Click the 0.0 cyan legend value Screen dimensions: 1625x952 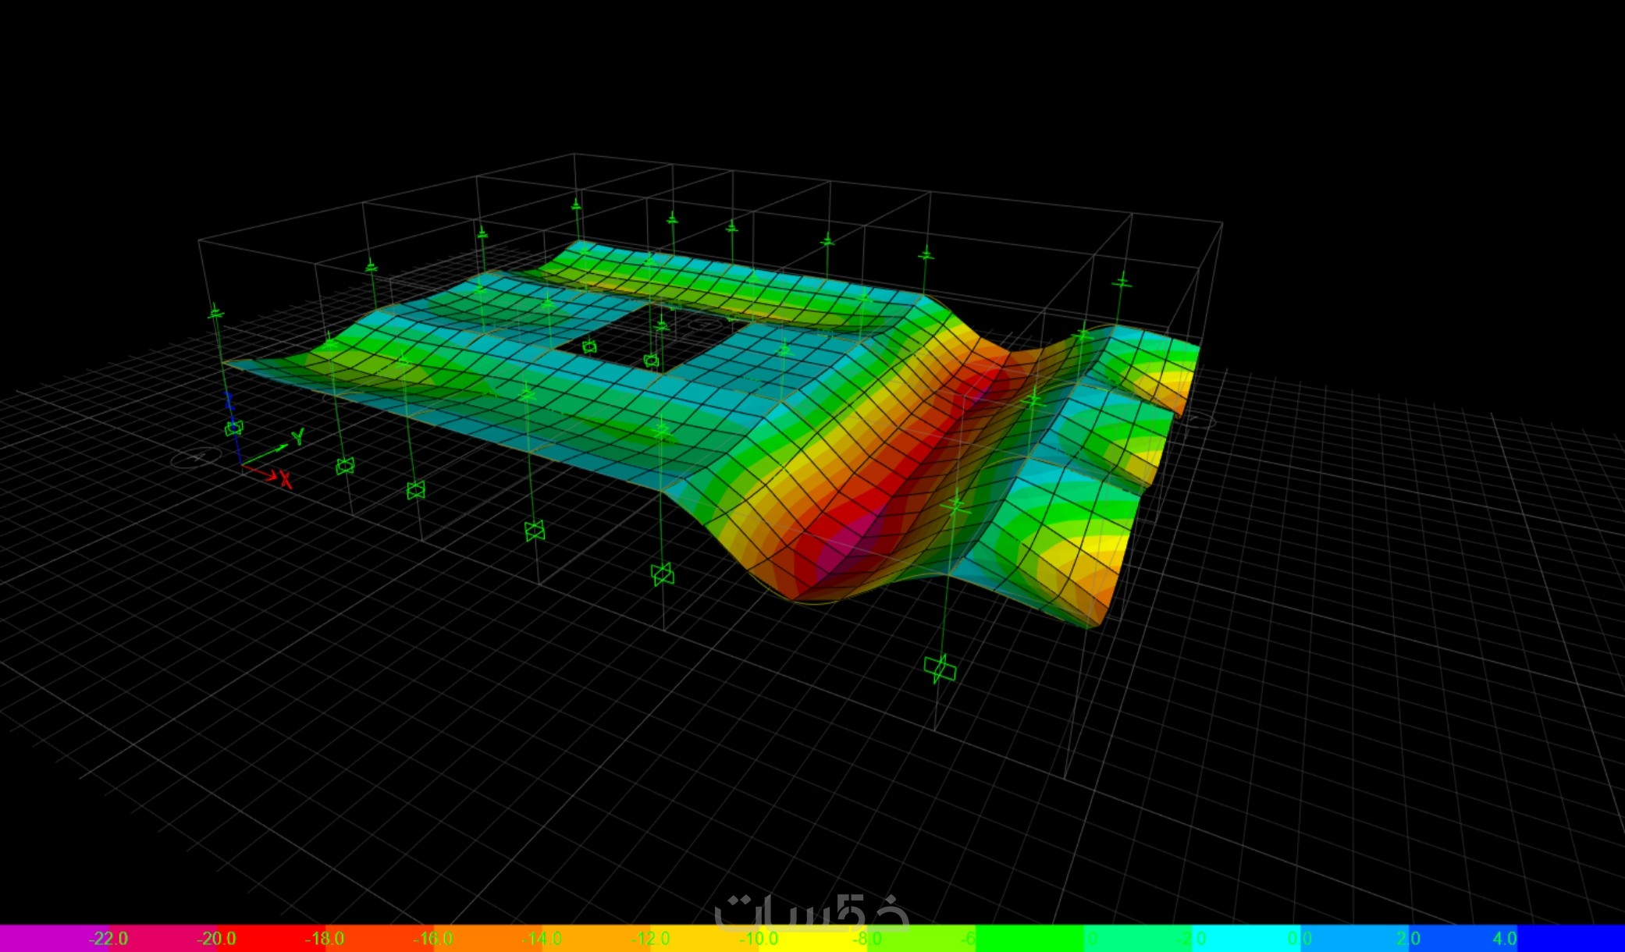pos(1300,939)
